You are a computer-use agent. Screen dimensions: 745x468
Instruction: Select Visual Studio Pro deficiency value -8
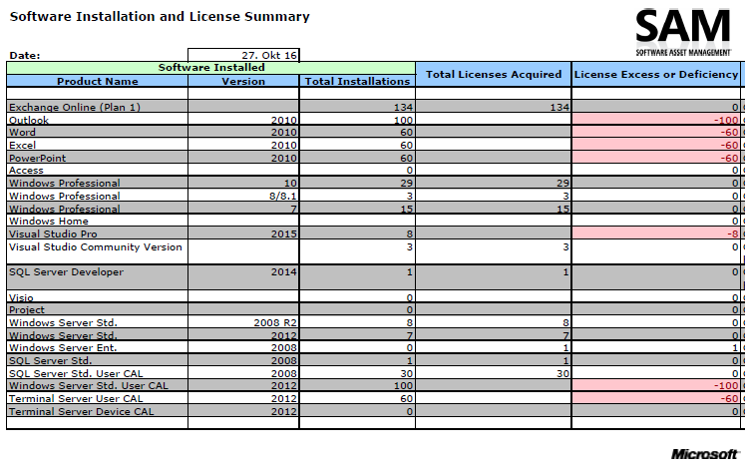(x=656, y=234)
